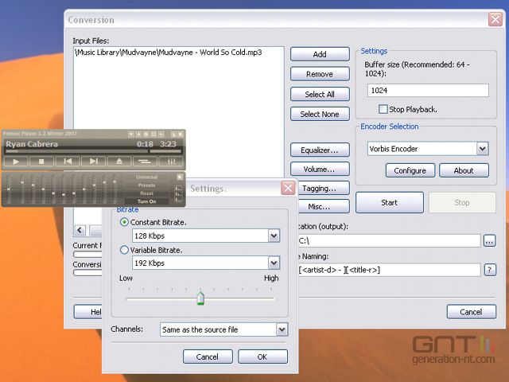Click the buffer size input field
Viewport: 509px width, 382px height.
(428, 90)
